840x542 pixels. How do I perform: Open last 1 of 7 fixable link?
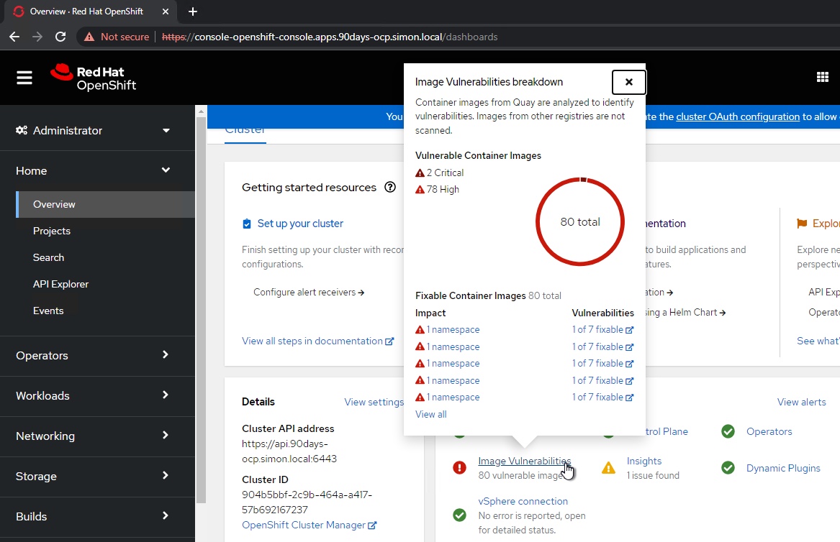point(602,397)
